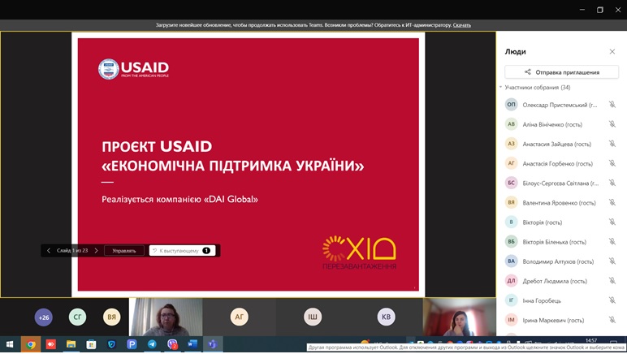Select ІШ participant tile in video strip
This screenshot has width=627, height=354.
[313, 317]
